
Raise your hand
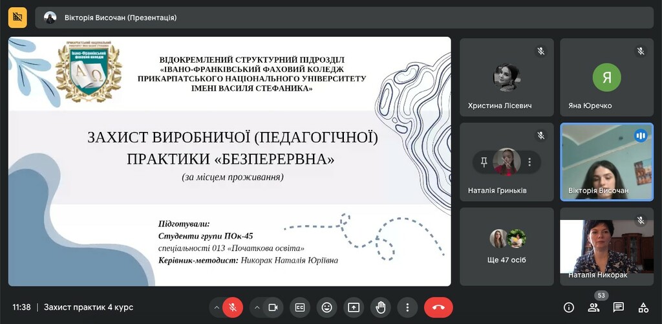(x=380, y=307)
